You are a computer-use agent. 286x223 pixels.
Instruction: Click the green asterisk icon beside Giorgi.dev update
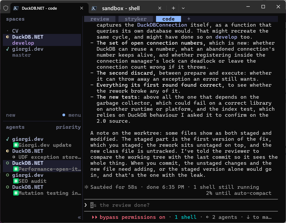(x=16, y=145)
